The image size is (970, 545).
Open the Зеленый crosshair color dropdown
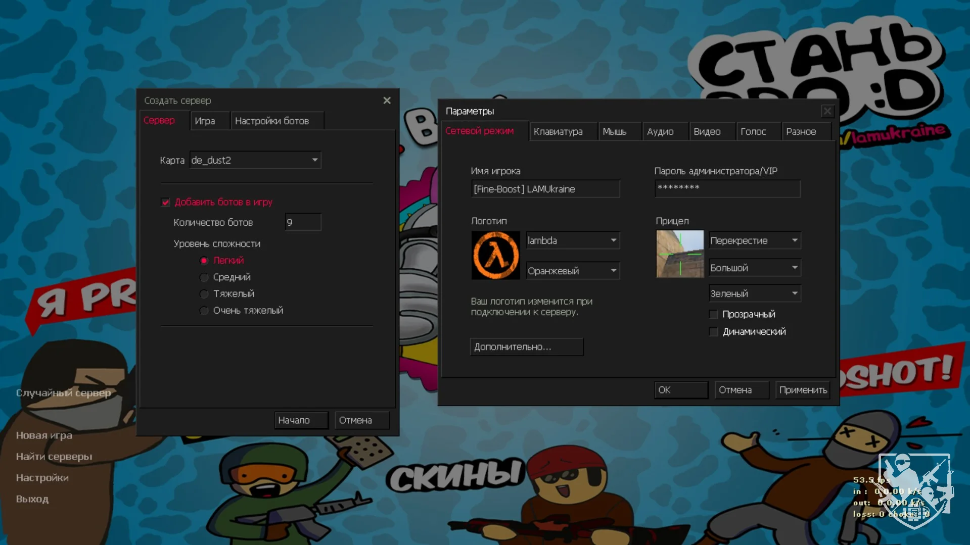(794, 293)
